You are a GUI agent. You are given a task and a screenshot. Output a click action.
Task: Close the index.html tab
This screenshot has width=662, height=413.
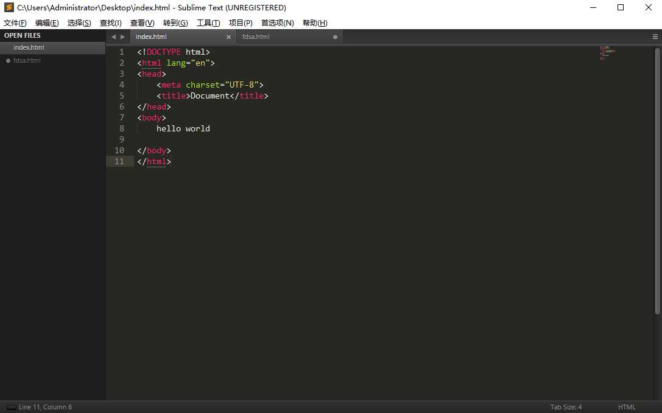coord(228,36)
